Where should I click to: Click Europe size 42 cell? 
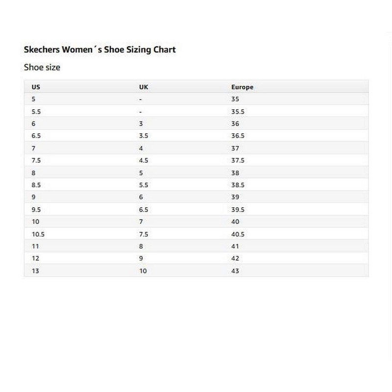click(x=235, y=259)
